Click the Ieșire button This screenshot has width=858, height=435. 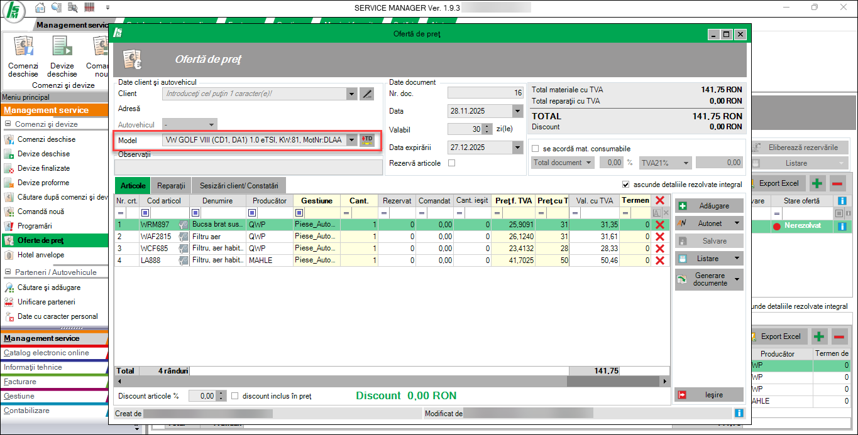708,395
